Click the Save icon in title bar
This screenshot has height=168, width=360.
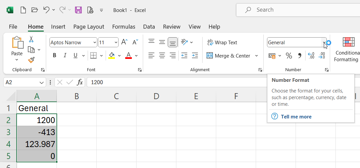pyautogui.click(x=78, y=10)
